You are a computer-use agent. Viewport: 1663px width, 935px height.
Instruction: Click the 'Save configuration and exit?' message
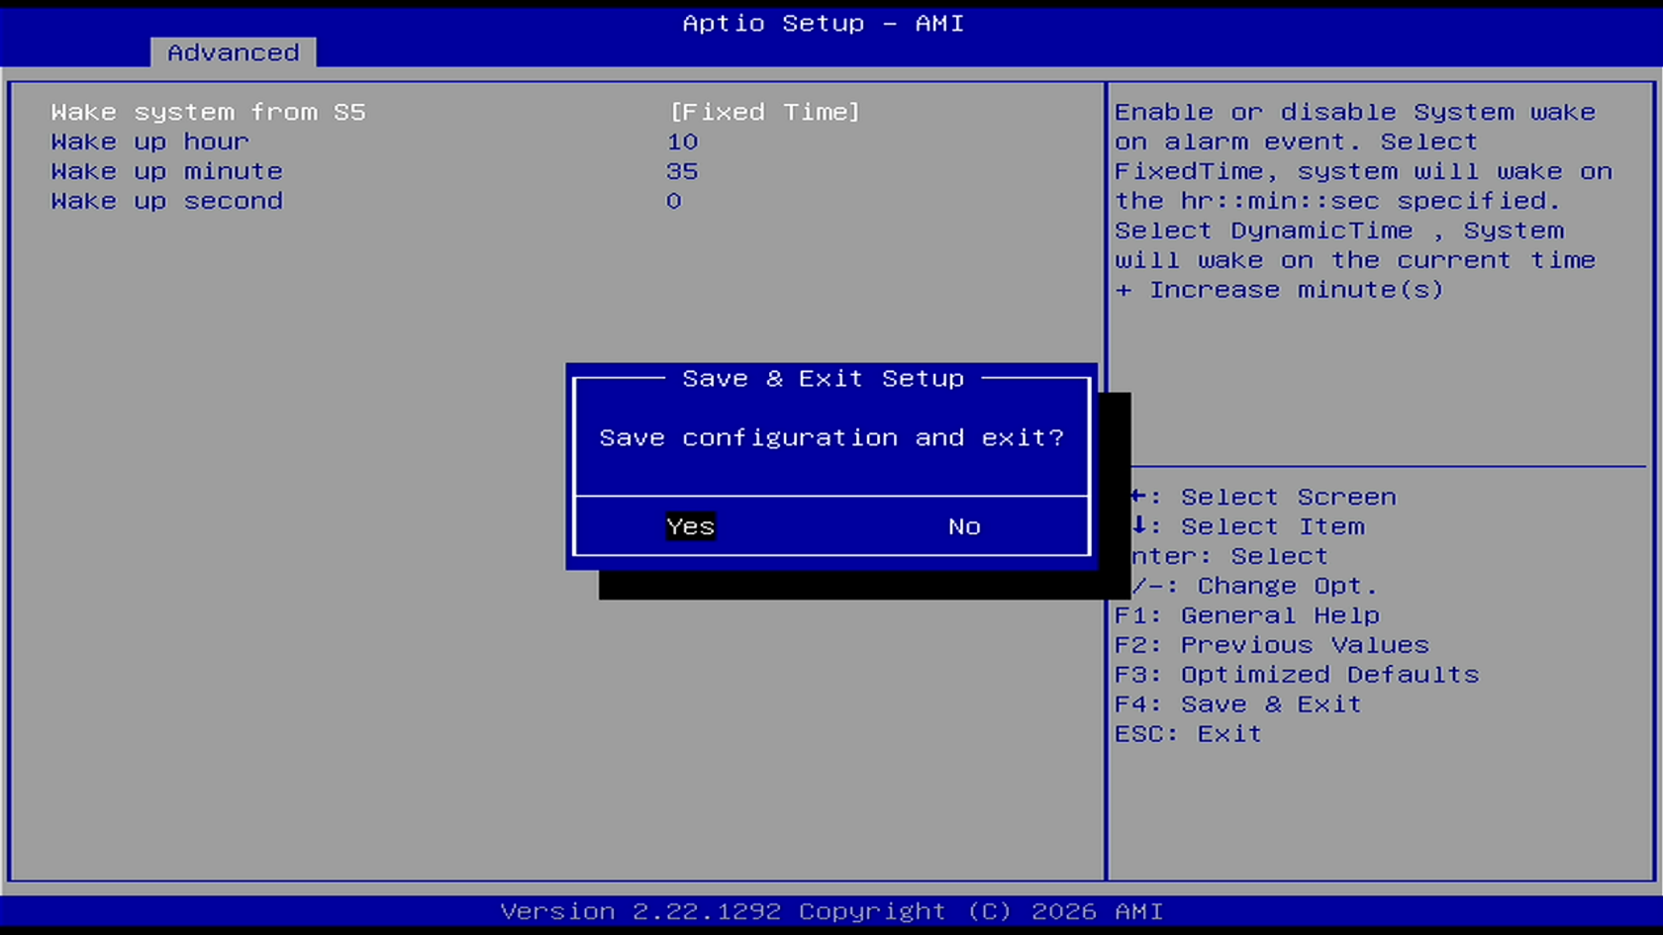(x=831, y=437)
